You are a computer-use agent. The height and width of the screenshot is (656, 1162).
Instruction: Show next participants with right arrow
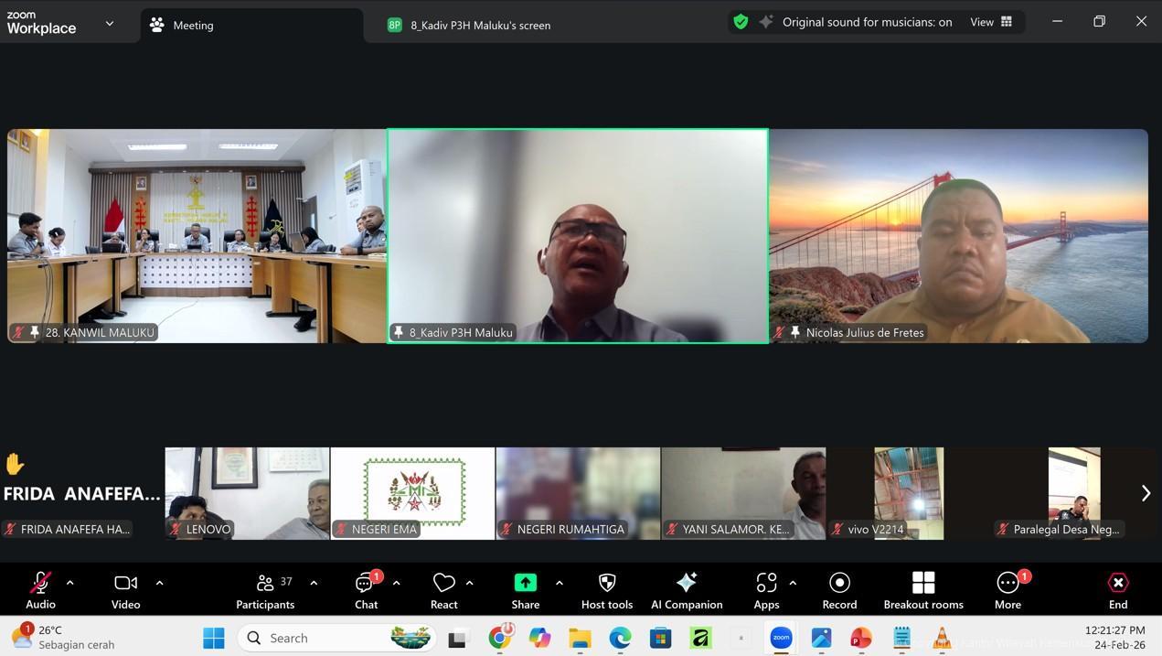click(x=1145, y=493)
